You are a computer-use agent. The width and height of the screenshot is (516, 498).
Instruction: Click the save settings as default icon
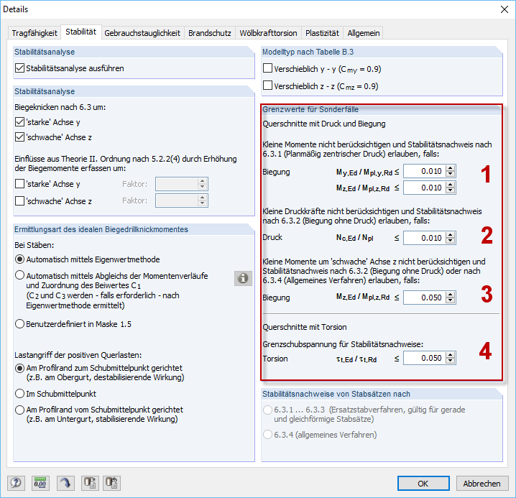[x=111, y=483]
